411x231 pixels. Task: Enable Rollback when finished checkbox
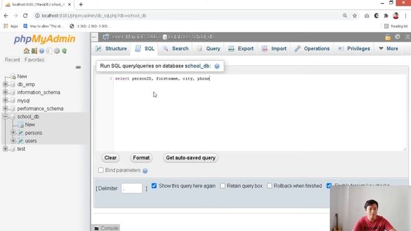click(270, 185)
